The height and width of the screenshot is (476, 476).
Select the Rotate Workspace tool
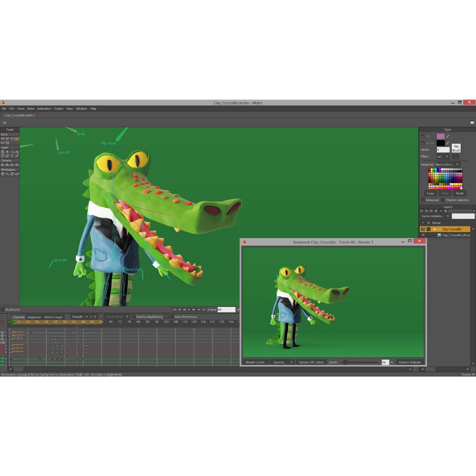[12, 174]
